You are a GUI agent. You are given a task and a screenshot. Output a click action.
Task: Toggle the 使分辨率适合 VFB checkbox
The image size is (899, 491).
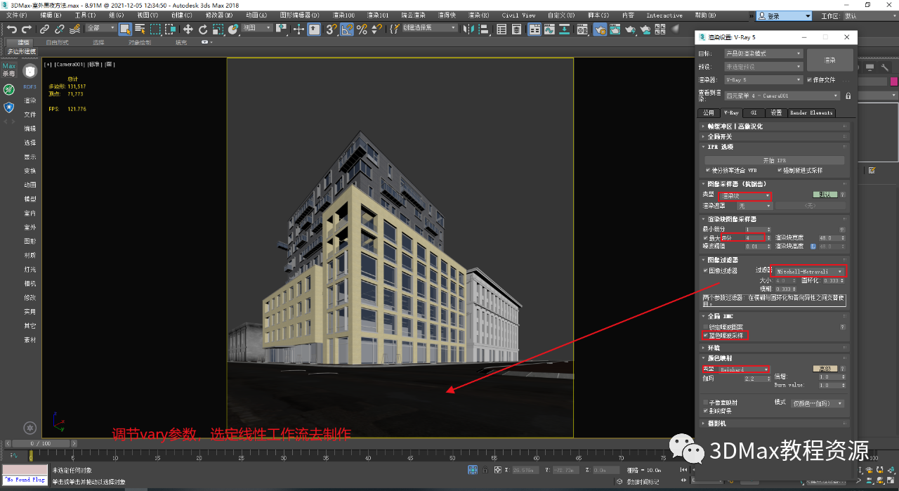[708, 169]
